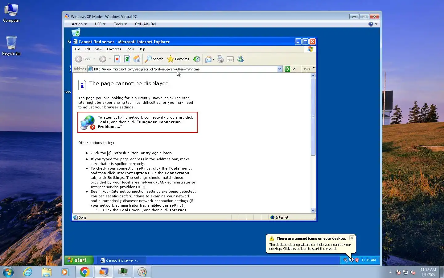
Task: Click the Back button in Internet Explorer
Action: (83, 59)
